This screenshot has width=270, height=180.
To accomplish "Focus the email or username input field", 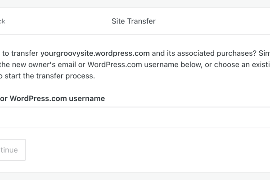I will [135, 117].
